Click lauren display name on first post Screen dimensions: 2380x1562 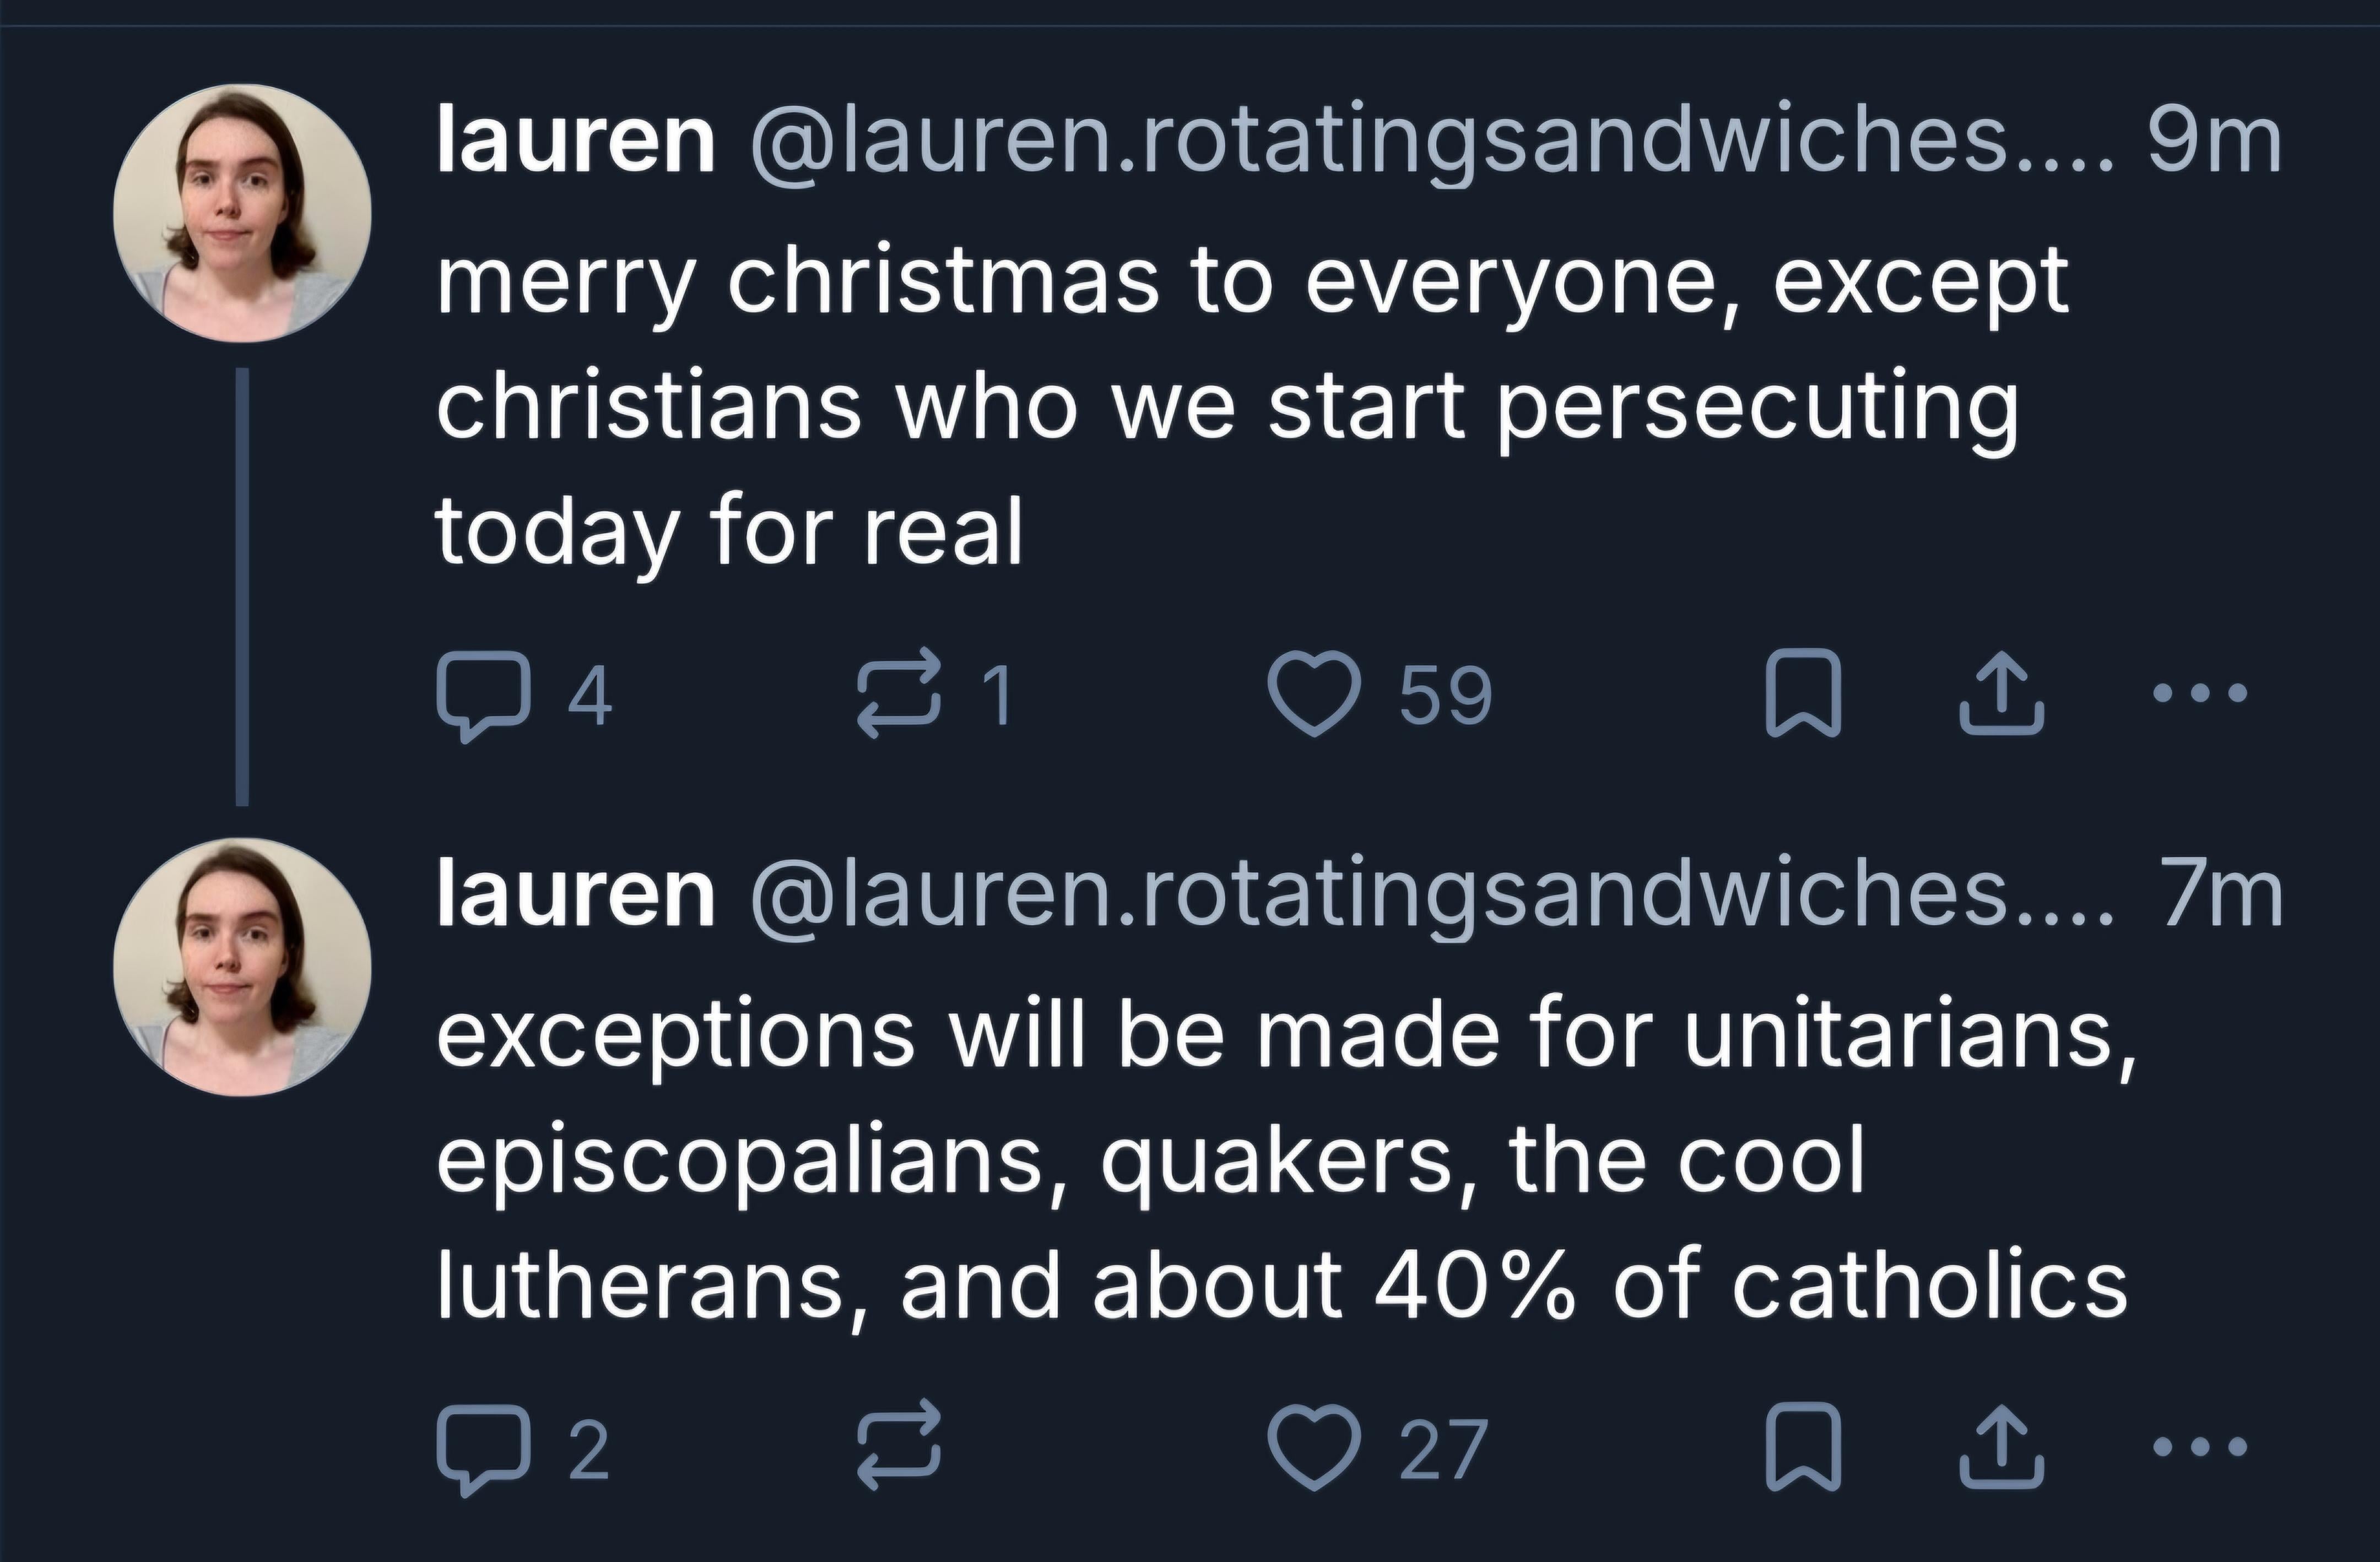[575, 142]
